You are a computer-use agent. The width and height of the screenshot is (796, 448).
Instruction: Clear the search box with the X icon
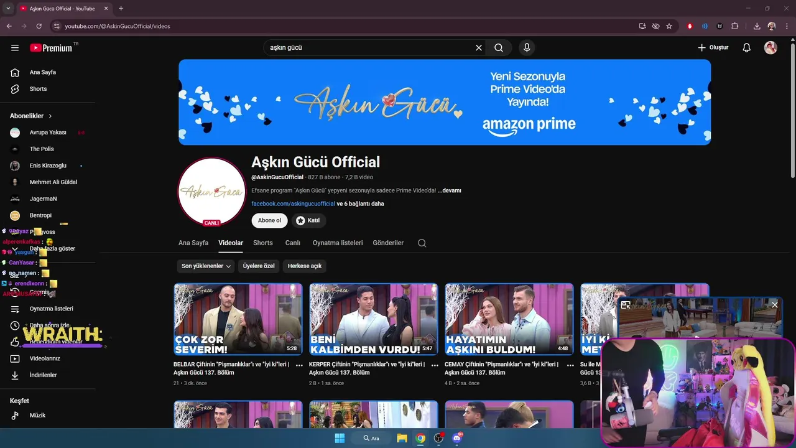click(479, 47)
